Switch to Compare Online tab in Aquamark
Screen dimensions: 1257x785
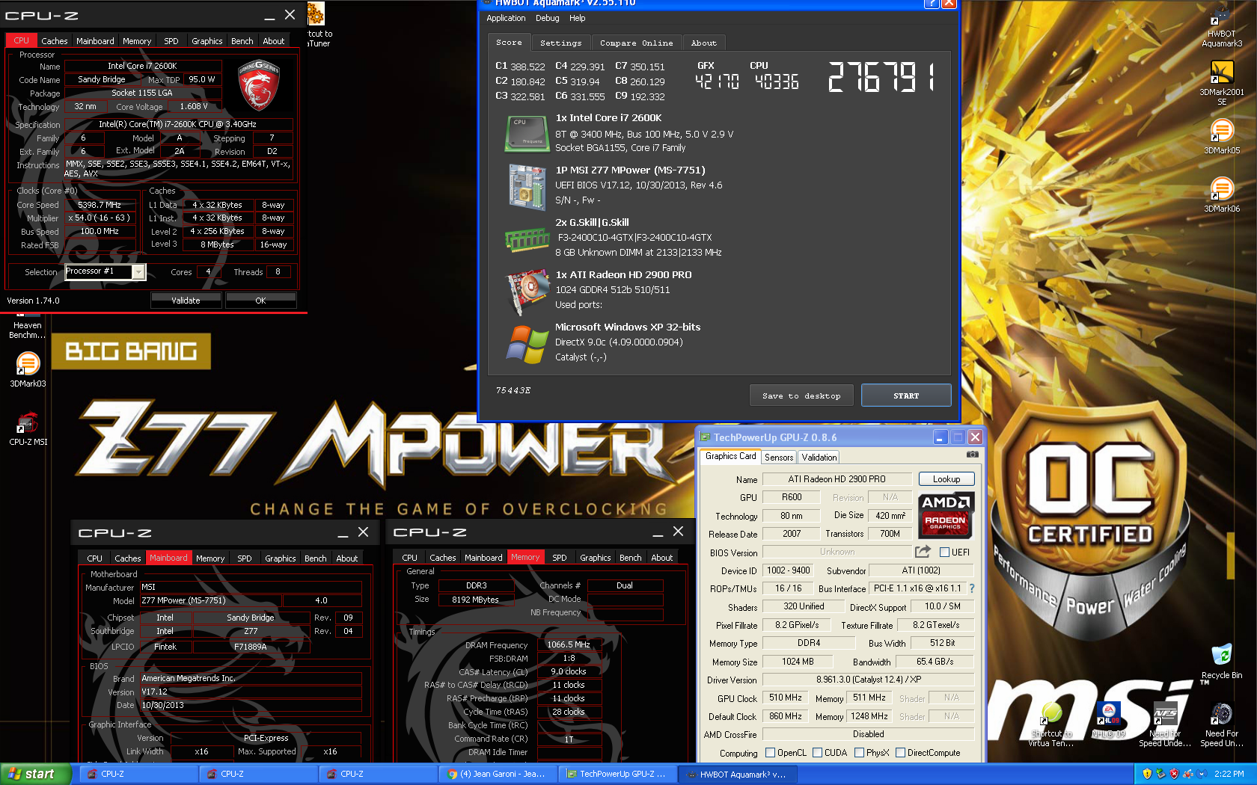tap(636, 43)
